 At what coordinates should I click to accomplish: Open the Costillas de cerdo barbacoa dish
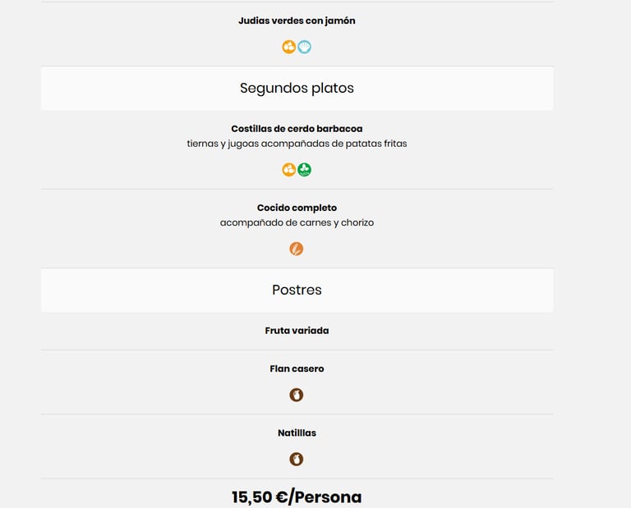297,129
